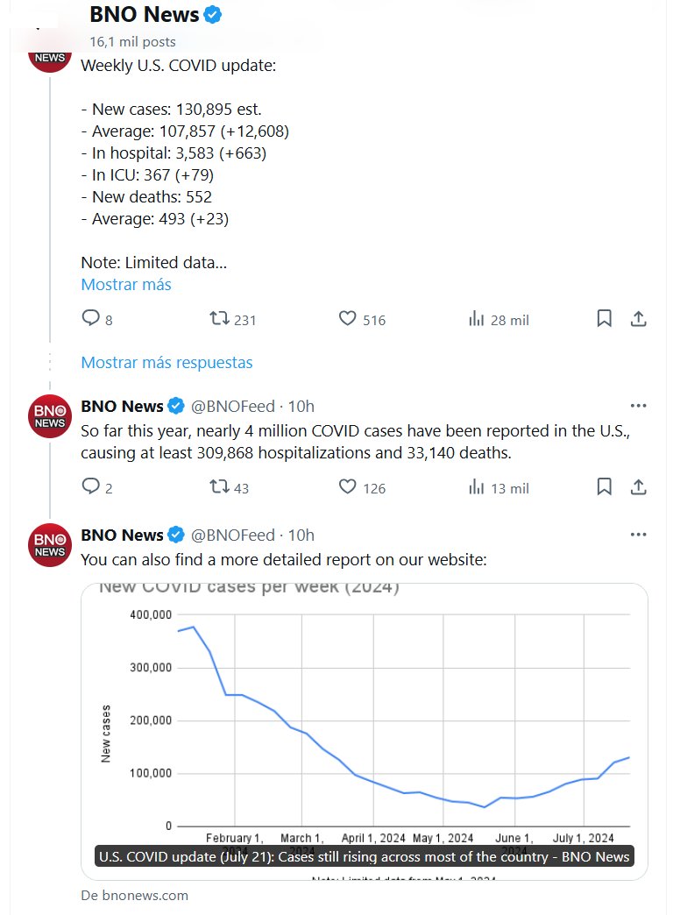Reply to the 4 million COVID cases post
This screenshot has width=673, height=915.
[91, 486]
